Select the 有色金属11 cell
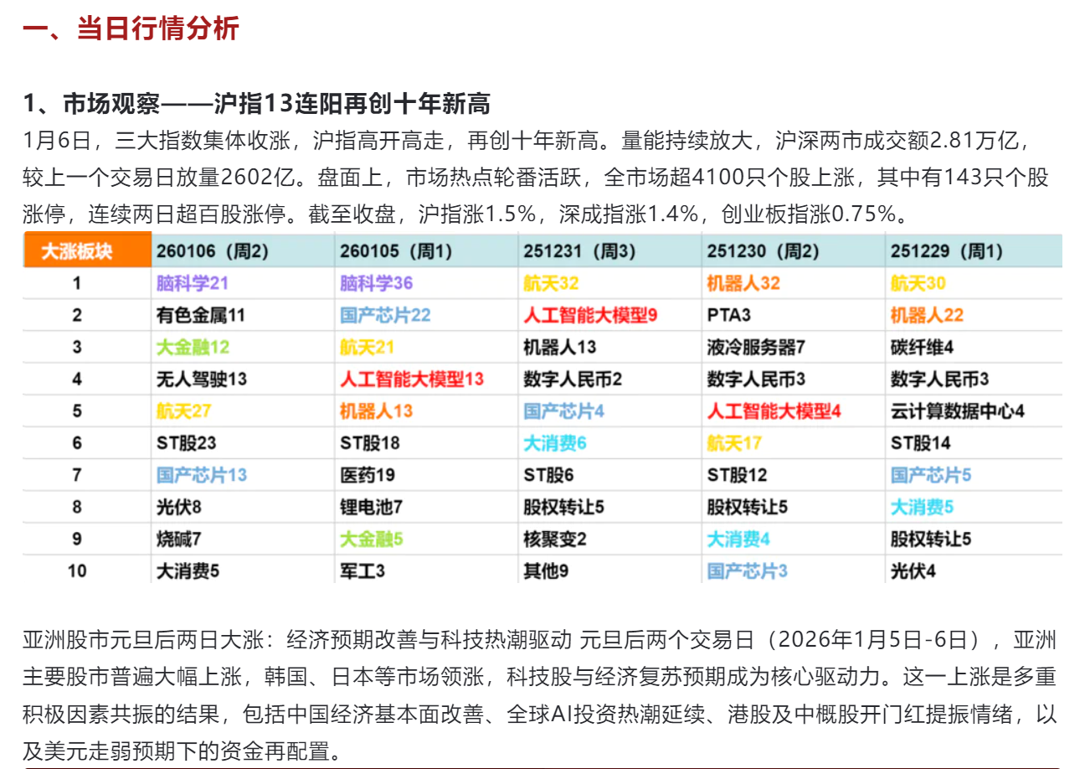Viewport: 1085px width, 769px height. pyautogui.click(x=201, y=316)
